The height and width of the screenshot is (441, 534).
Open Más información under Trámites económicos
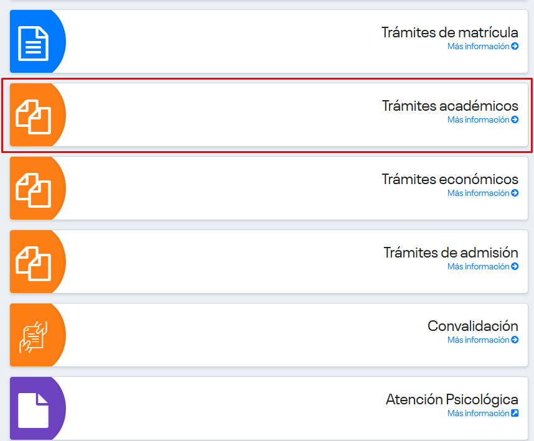478,193
